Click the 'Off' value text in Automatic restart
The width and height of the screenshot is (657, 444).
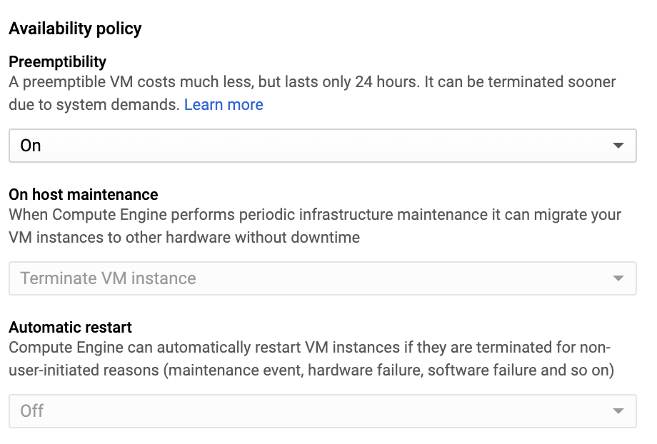32,411
